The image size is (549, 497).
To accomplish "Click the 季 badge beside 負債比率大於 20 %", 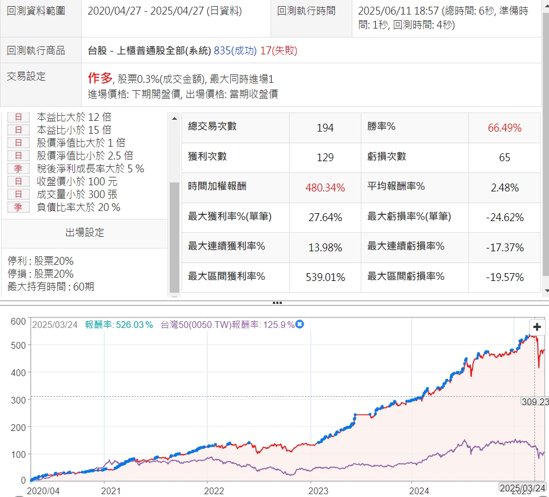I will click(x=18, y=207).
